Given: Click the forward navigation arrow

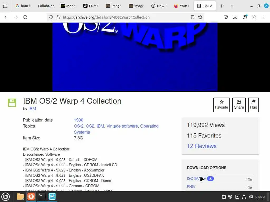Looking at the screenshot, I should (16, 17).
